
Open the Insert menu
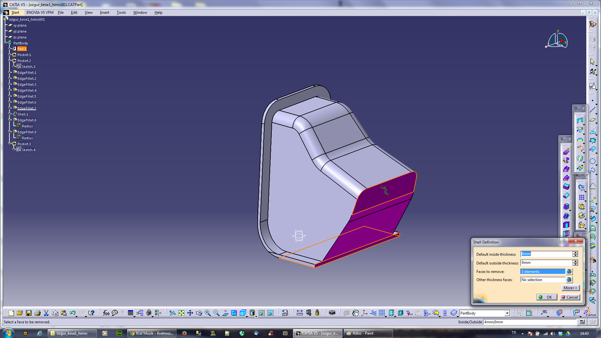point(104,13)
